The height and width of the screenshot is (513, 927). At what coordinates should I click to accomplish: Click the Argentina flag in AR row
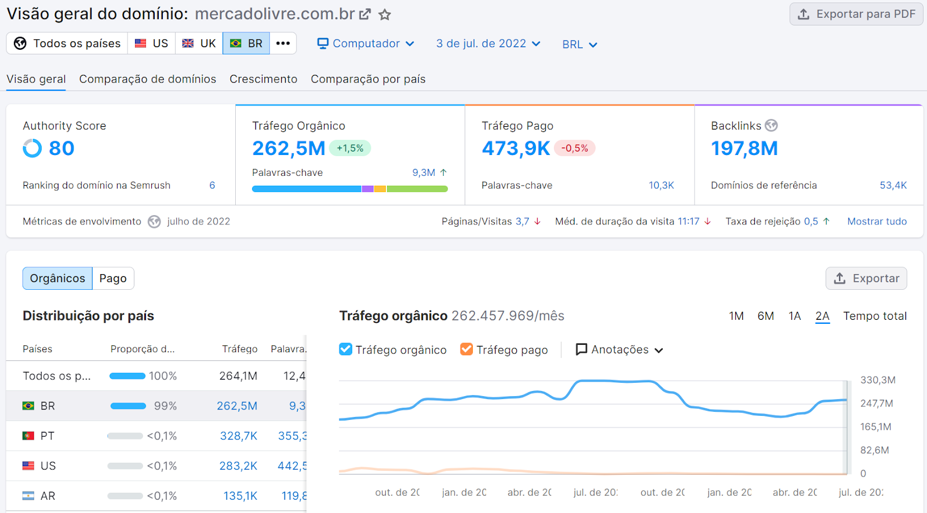[28, 496]
